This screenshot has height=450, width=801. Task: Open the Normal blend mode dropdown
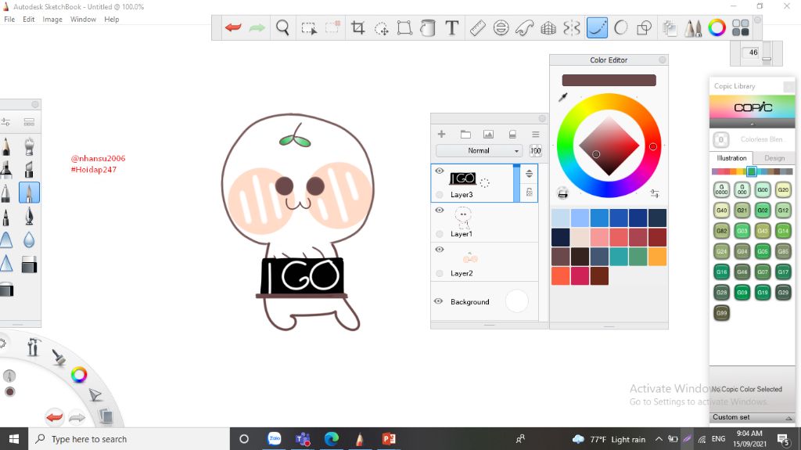tap(479, 151)
